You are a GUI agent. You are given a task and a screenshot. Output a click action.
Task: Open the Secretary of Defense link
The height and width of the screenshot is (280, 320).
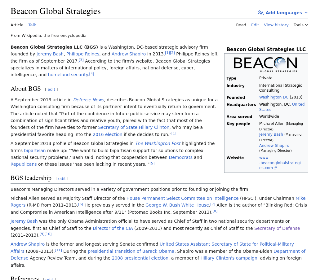277,229
